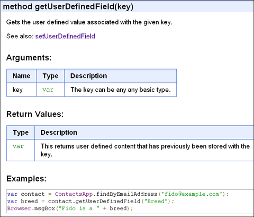Click the ContactsApp.findByEmailAddress code line
This screenshot has height=217, width=254.
[118, 194]
